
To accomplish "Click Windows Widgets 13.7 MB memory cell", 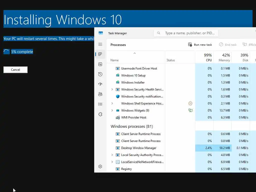I will coord(223,110).
